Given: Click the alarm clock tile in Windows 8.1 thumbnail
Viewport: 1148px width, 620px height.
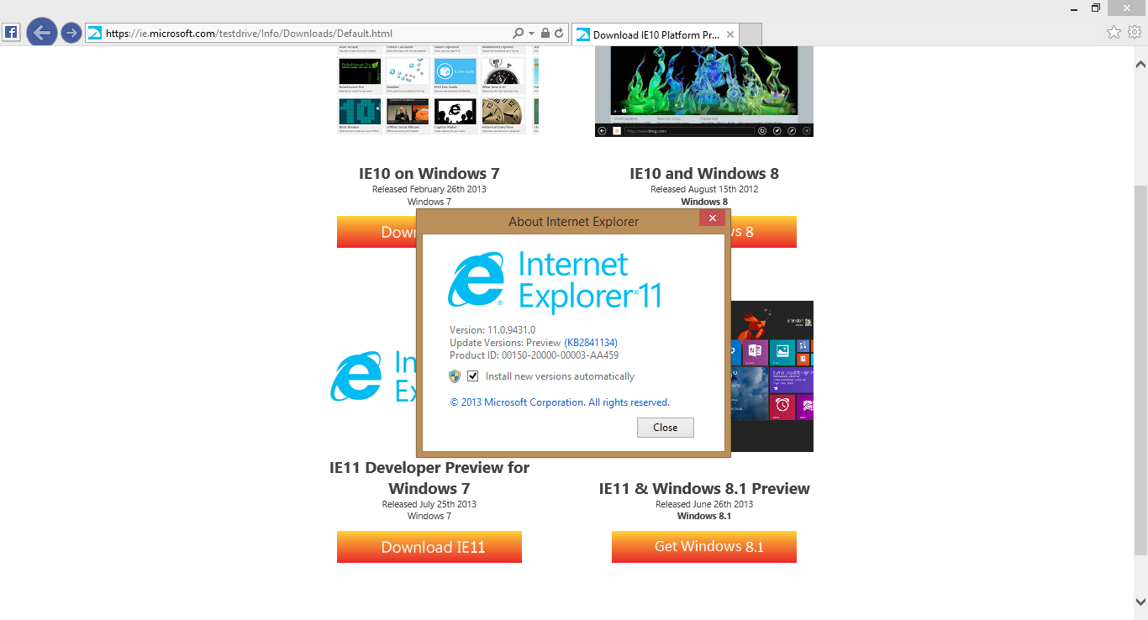Looking at the screenshot, I should point(782,407).
